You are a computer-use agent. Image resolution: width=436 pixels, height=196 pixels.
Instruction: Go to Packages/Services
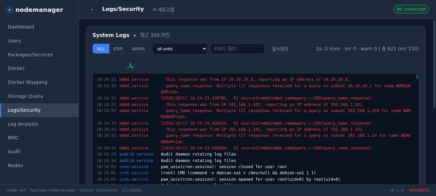(39, 54)
